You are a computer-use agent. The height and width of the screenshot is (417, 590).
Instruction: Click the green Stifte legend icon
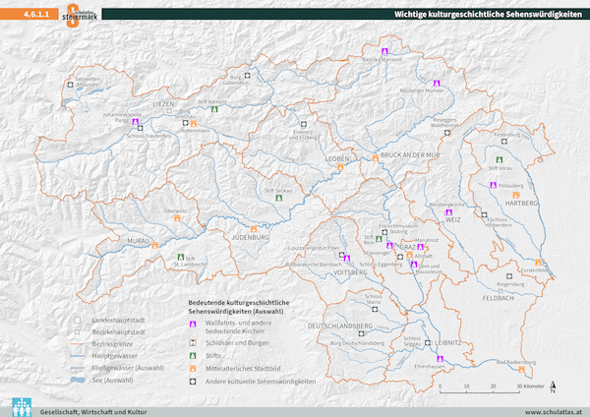193,356
